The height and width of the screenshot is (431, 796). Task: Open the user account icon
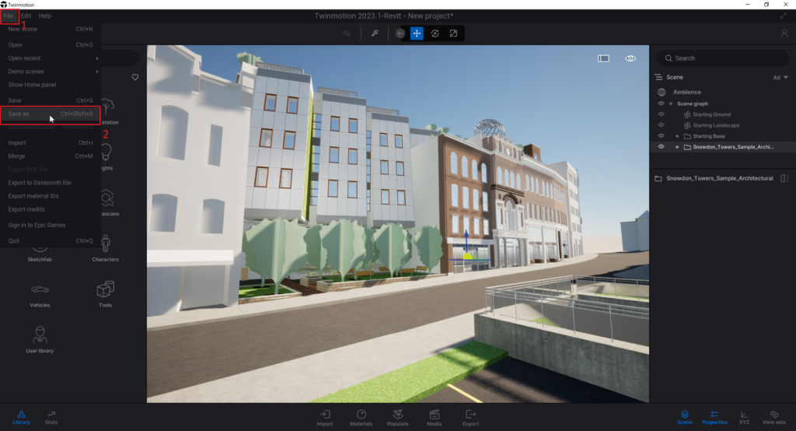coord(784,33)
